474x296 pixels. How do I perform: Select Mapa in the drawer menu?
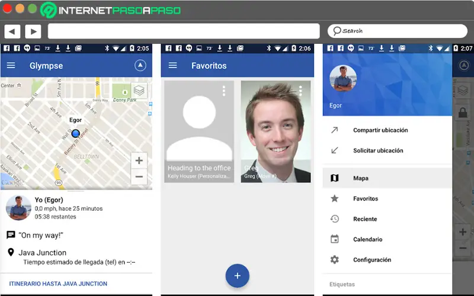pyautogui.click(x=387, y=178)
